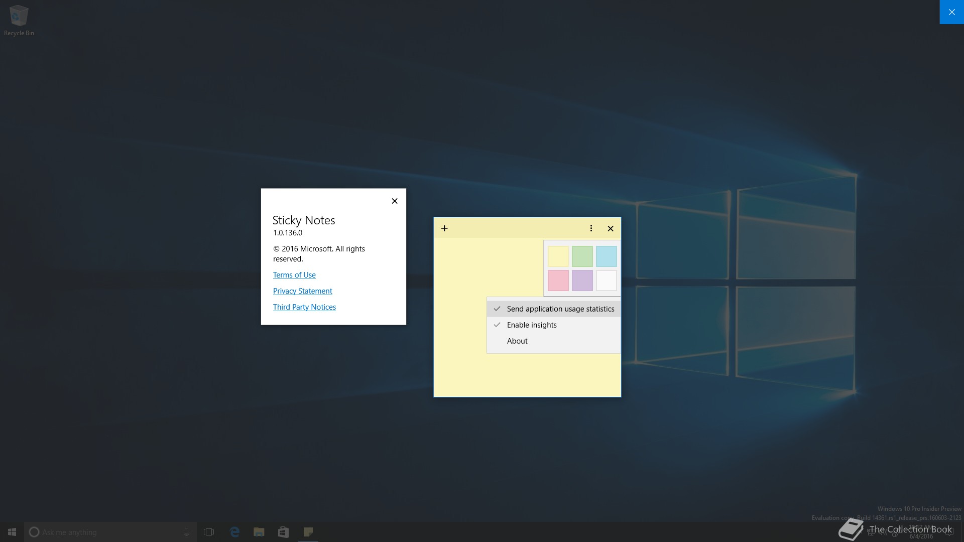Open the Store from the taskbar
Viewport: 964px width, 542px height.
tap(283, 532)
